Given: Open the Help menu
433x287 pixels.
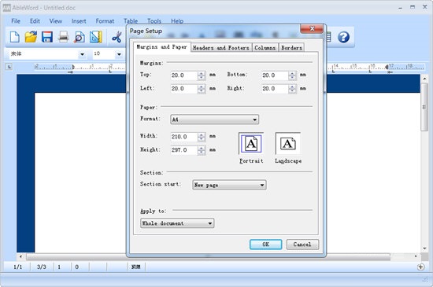Looking at the screenshot, I should [177, 21].
